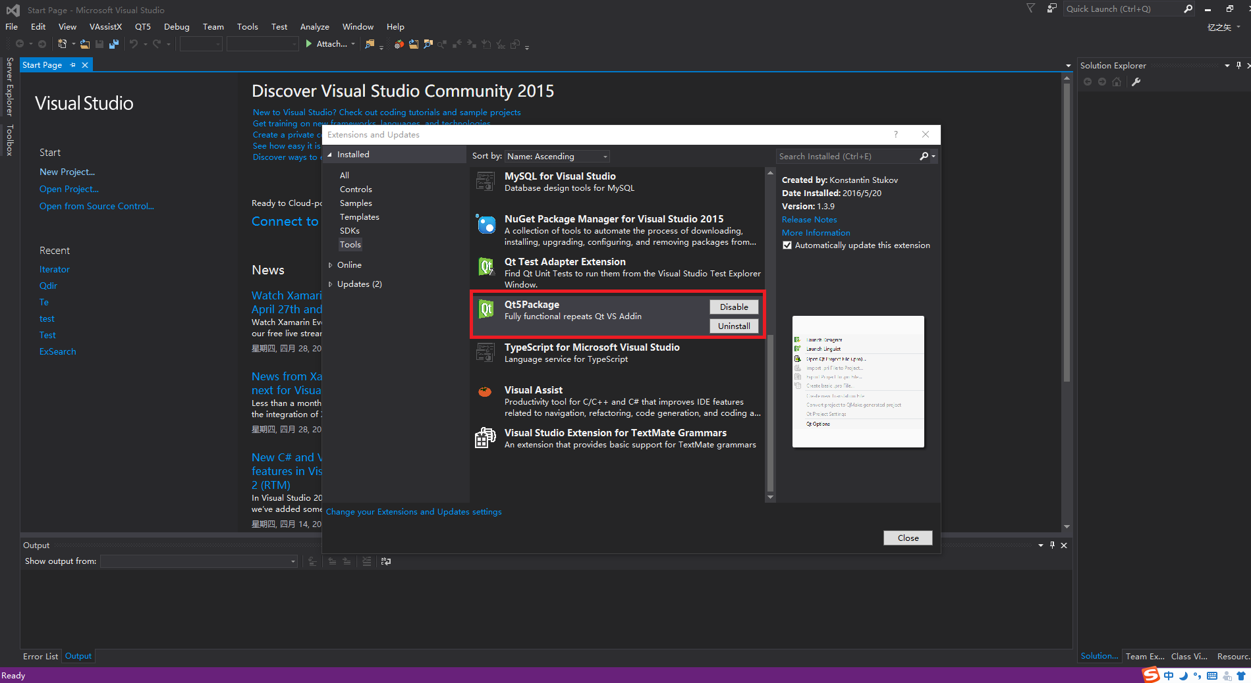Screen dimensions: 1251x683
Task: Open the Debug menu
Action: click(x=177, y=27)
